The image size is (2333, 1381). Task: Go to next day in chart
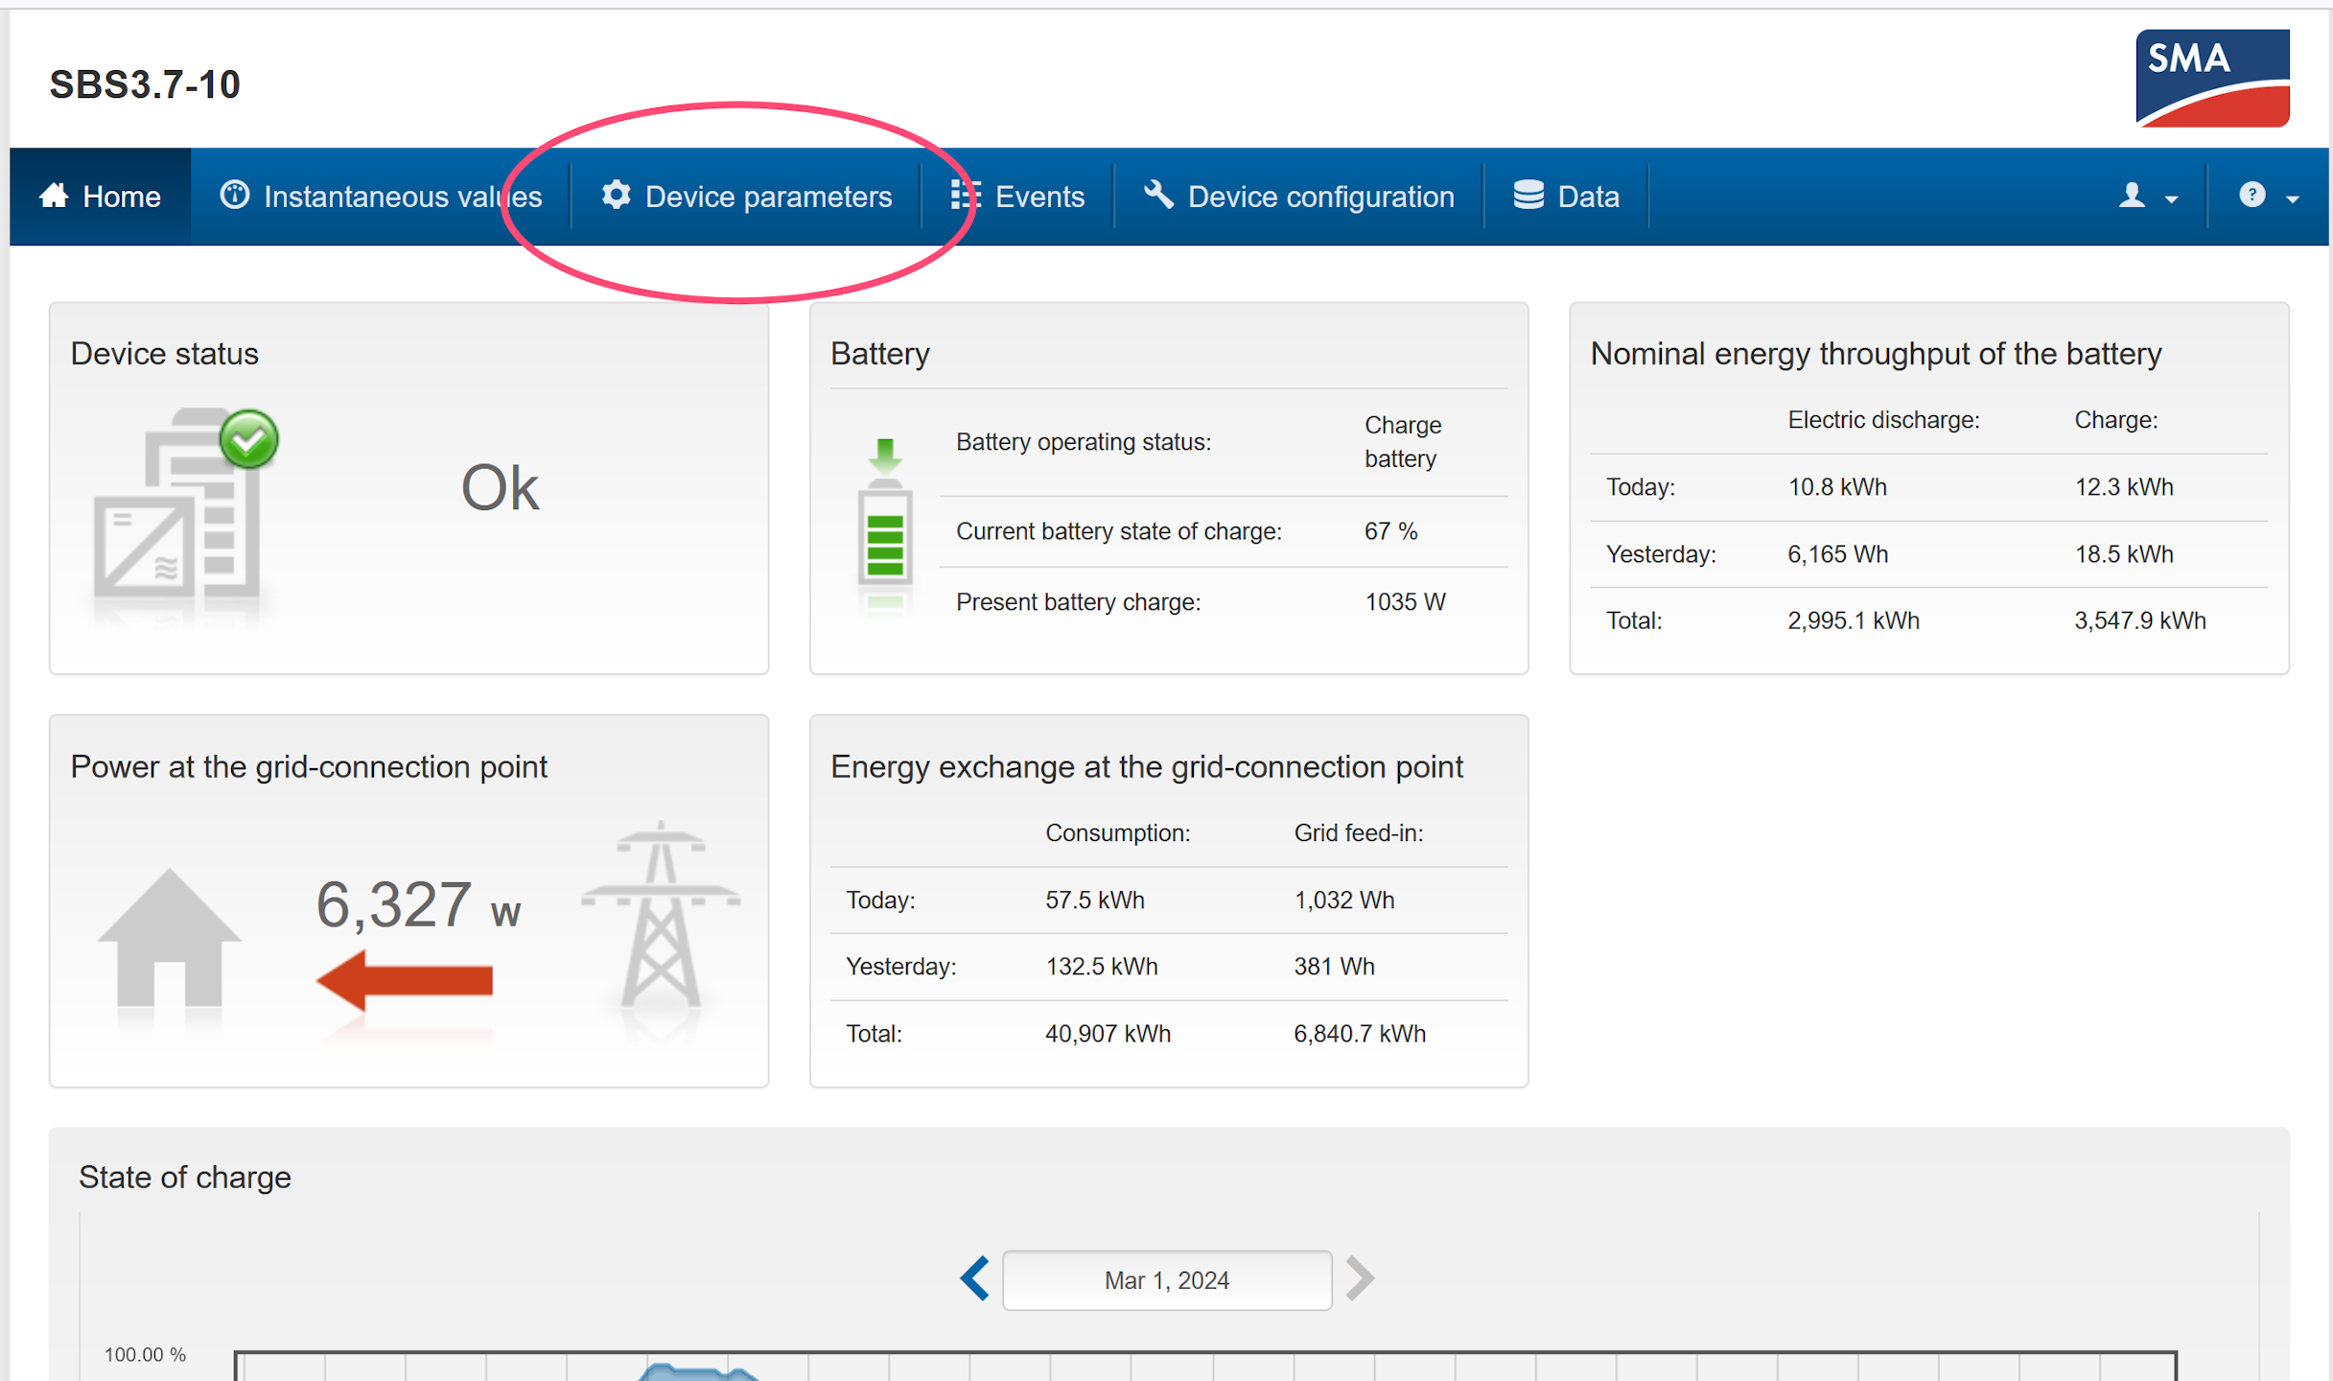point(1360,1278)
